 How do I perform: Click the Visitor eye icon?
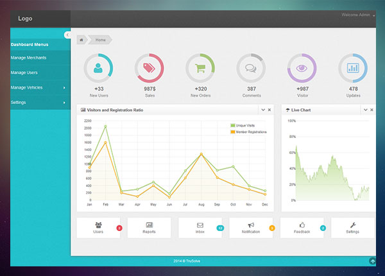click(x=302, y=67)
